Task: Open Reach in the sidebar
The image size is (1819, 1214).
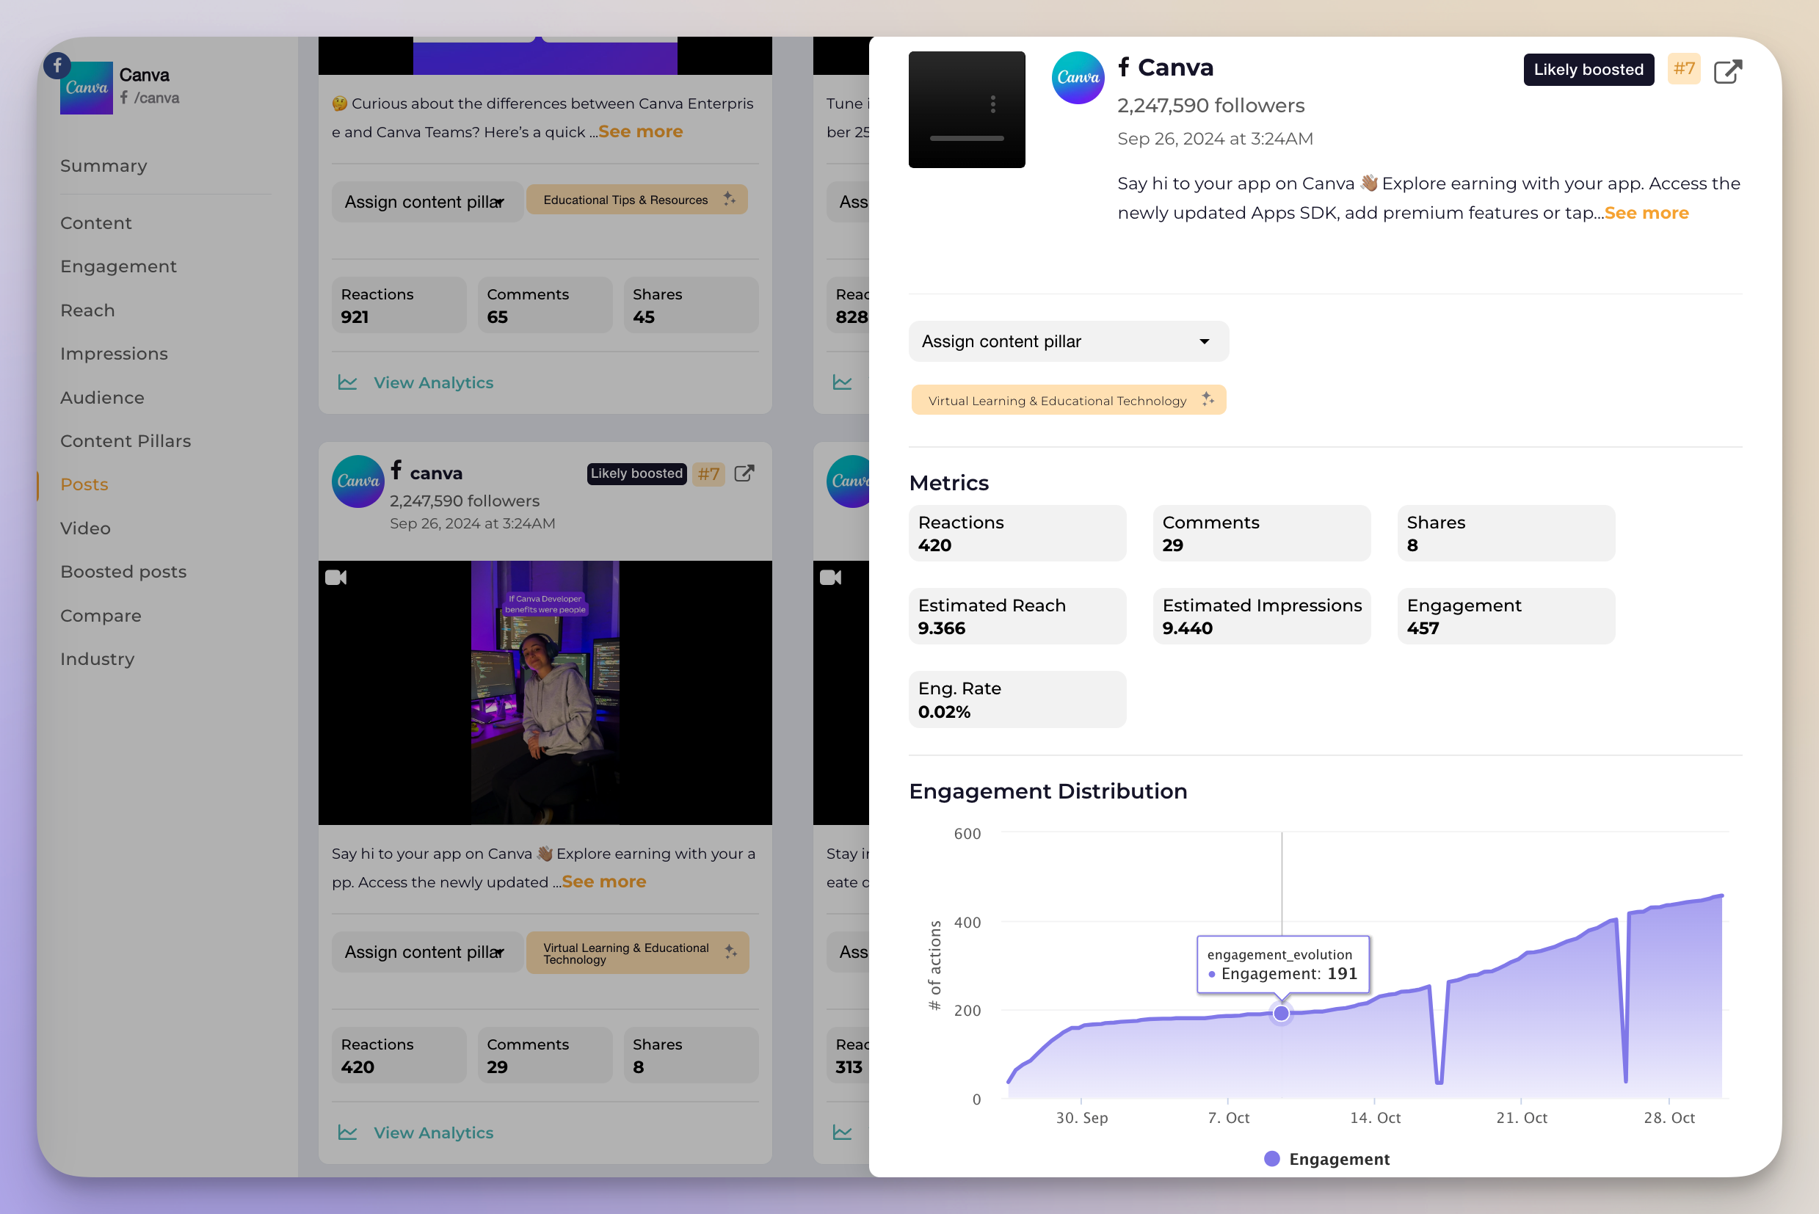Action: [87, 310]
